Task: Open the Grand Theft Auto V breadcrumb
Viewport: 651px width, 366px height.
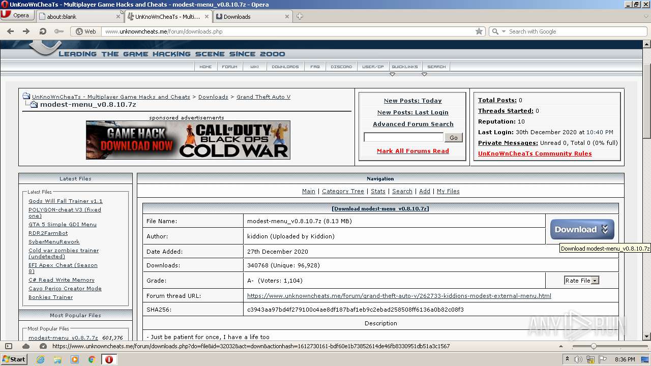Action: click(x=263, y=97)
